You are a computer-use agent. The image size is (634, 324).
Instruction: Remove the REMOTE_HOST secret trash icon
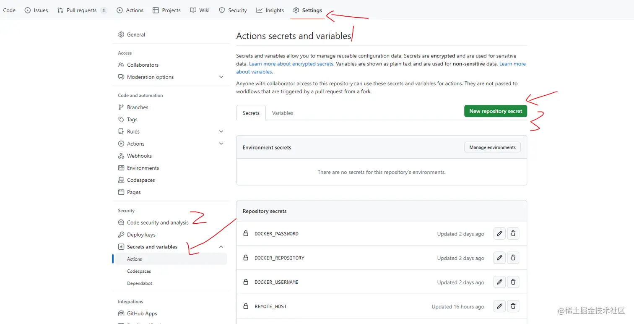click(x=513, y=306)
